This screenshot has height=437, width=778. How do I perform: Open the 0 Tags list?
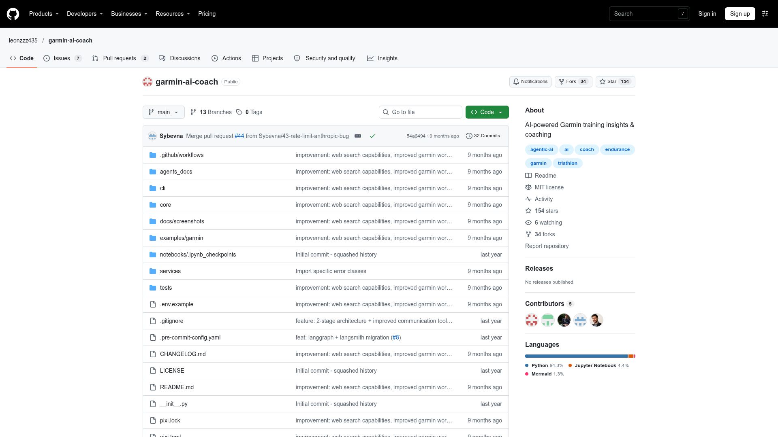tap(249, 112)
